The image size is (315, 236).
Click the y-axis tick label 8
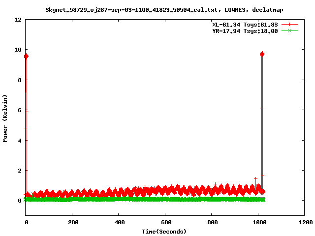tap(20, 80)
